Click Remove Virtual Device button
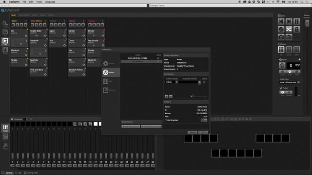The height and width of the screenshot is (175, 312). click(151, 126)
